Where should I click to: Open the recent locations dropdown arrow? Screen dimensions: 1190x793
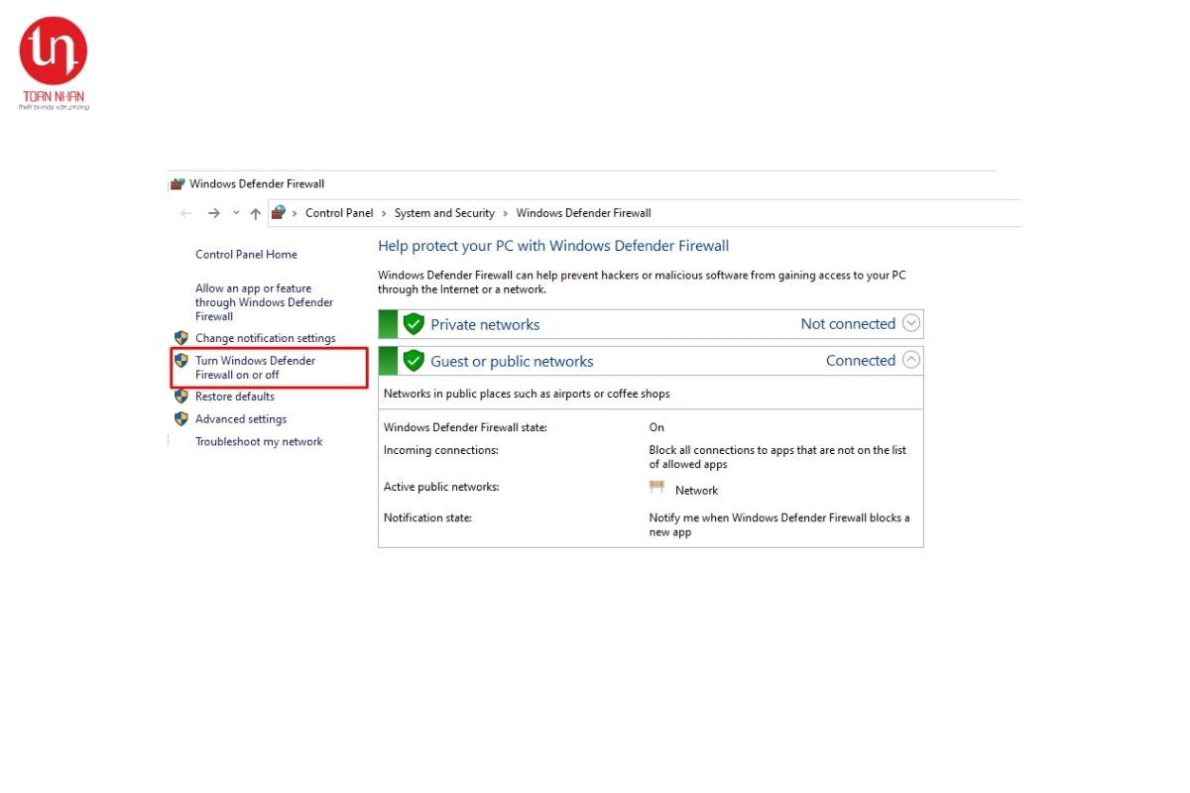tap(236, 213)
